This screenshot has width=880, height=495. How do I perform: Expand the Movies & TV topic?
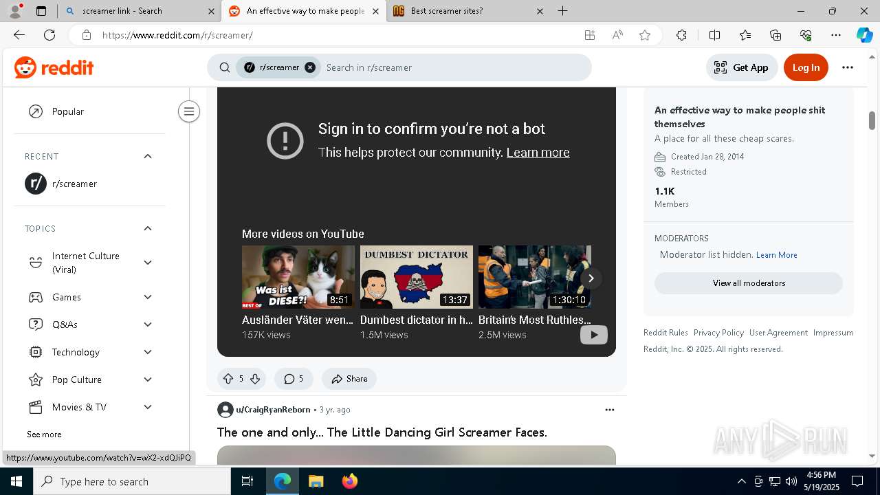click(x=148, y=407)
